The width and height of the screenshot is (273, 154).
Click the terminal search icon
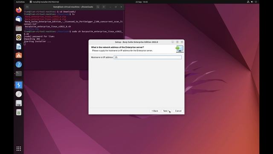point(98,7)
